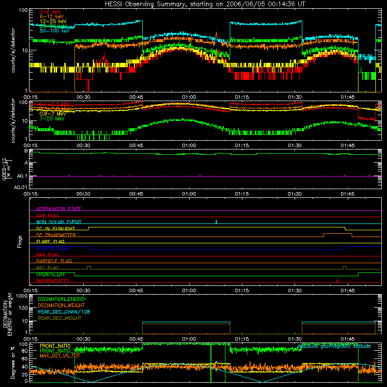This screenshot has height=387, width=387.
Task: Select the A0.01 tick label
Action: tap(20, 187)
